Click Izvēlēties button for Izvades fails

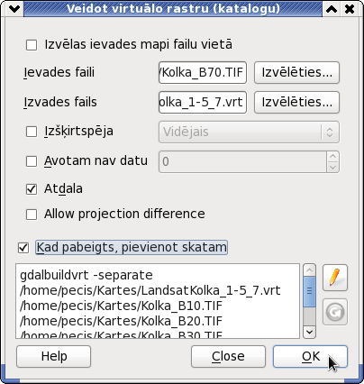[296, 102]
